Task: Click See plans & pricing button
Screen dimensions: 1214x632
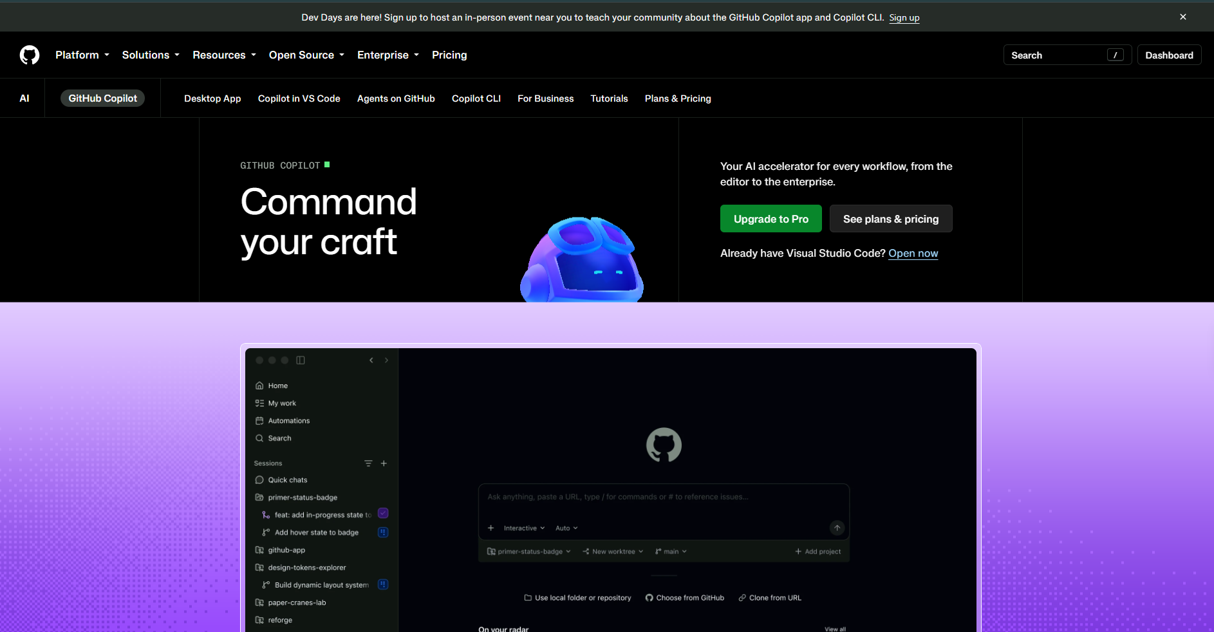Action: [x=891, y=219]
